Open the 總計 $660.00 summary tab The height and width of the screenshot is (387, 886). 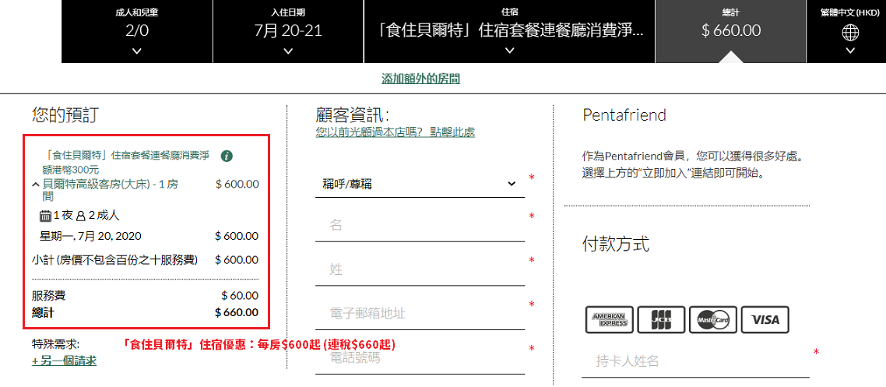(730, 31)
